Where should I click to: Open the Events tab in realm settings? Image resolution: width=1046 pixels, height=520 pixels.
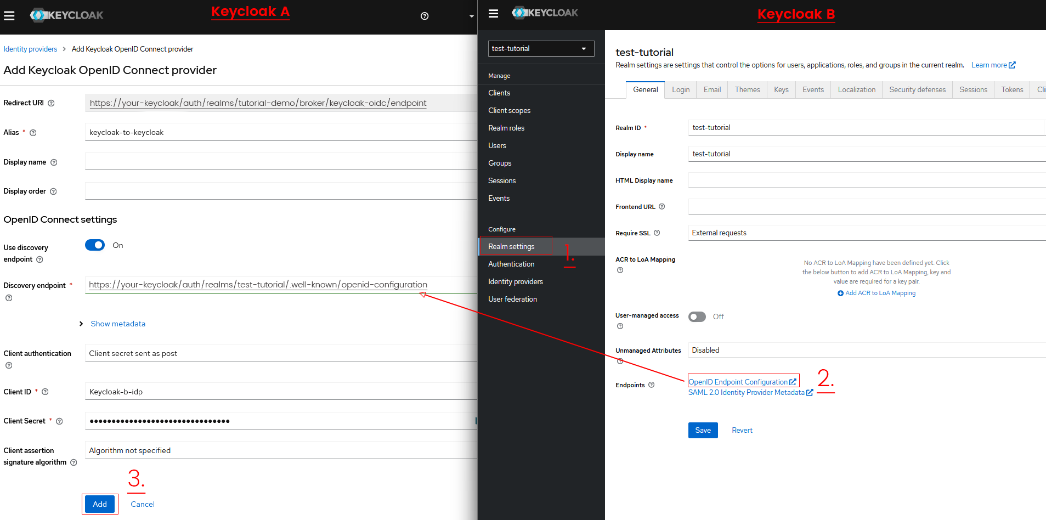pyautogui.click(x=813, y=89)
